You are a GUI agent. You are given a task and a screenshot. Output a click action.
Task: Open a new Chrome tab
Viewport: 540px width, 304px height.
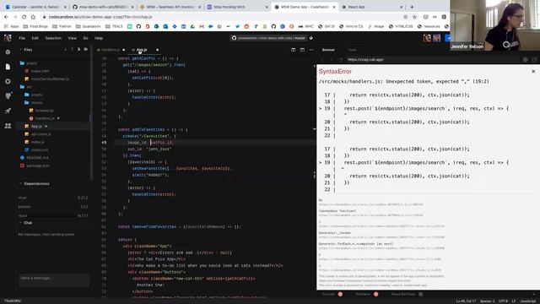click(412, 7)
